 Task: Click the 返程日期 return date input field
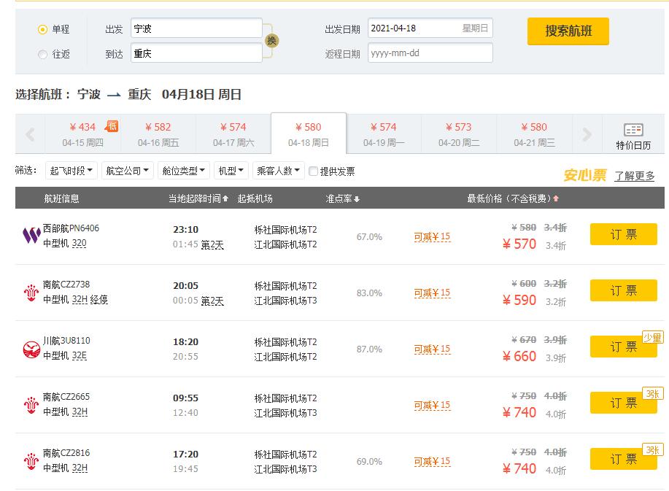click(x=430, y=53)
